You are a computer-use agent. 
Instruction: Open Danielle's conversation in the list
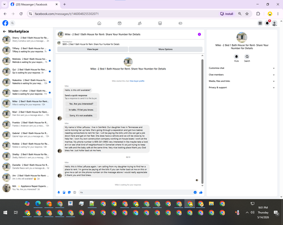point(27,166)
